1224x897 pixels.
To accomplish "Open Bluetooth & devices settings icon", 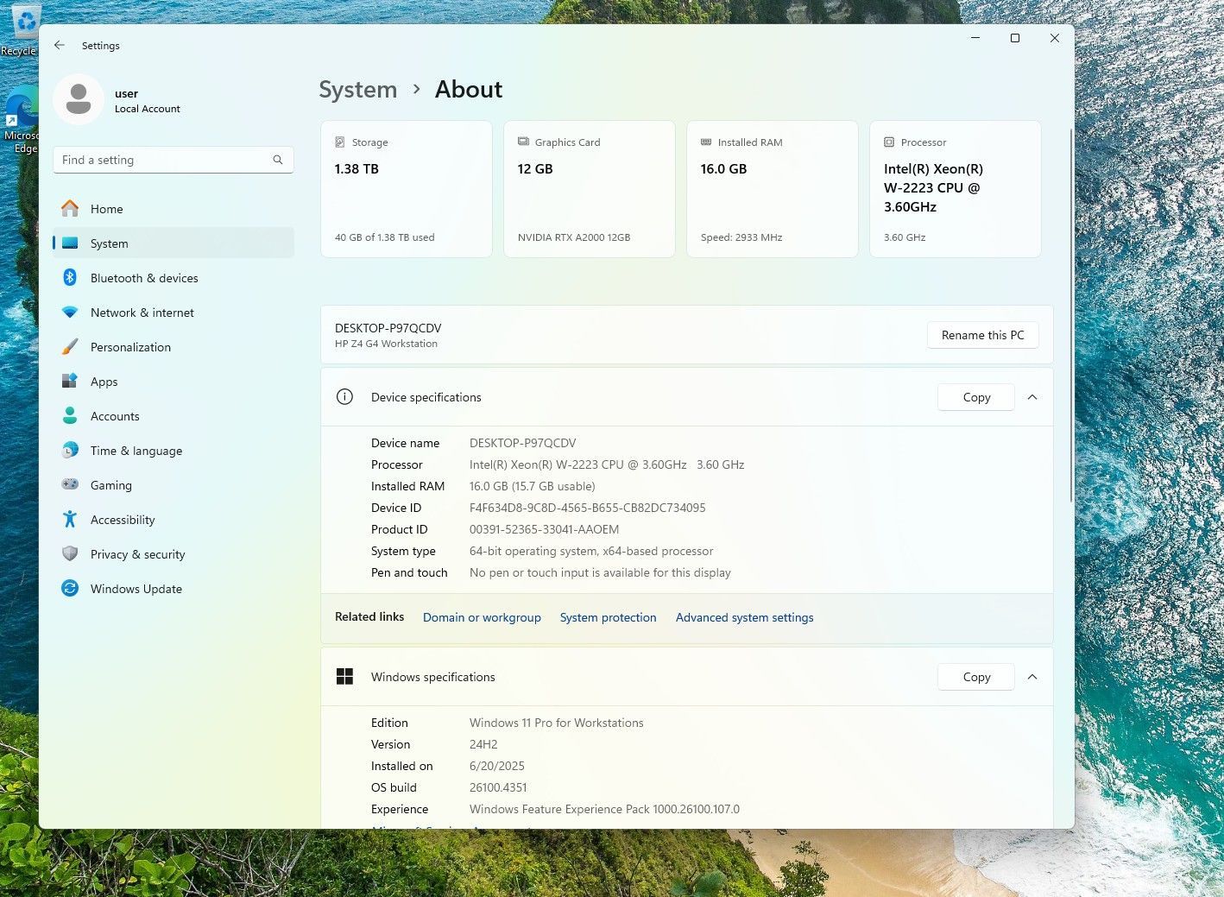I will click(x=70, y=278).
